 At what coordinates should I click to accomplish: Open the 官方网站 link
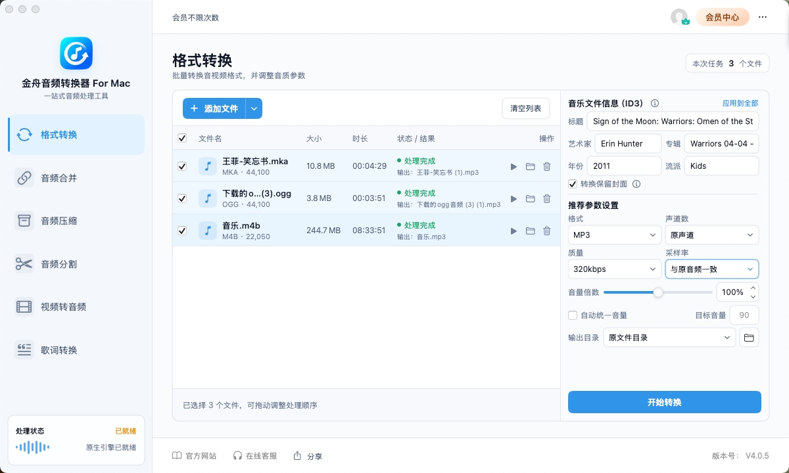(194, 456)
